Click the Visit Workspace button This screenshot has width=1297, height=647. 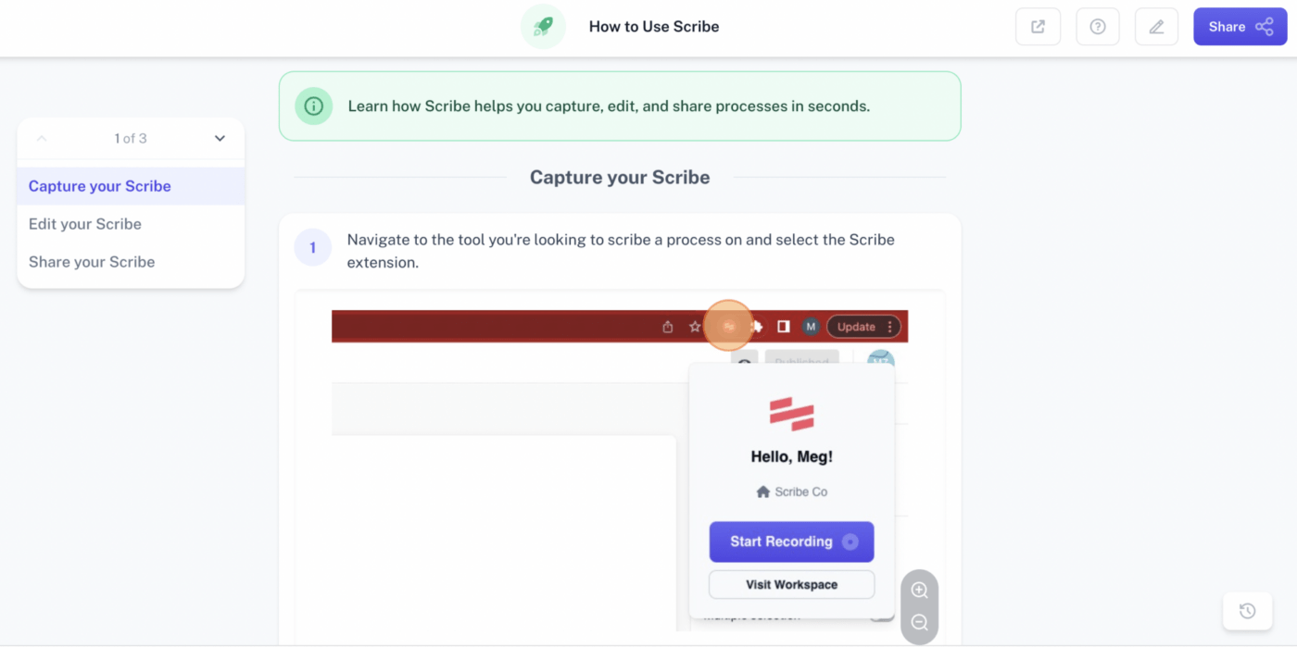[x=791, y=585]
